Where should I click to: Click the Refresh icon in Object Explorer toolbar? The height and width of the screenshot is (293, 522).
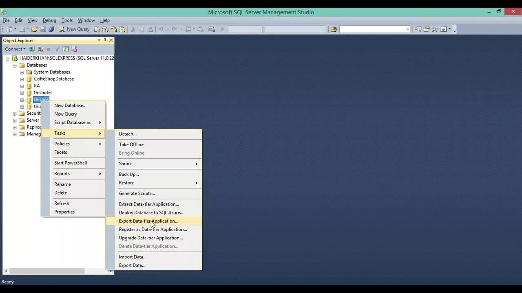coord(65,49)
